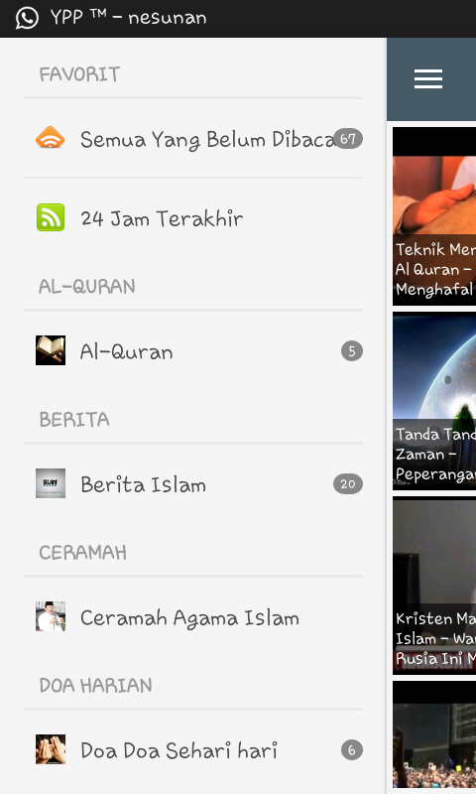The image size is (476, 794).
Task: Open the Tanda Tanda Zaman video thumbnail
Action: pos(434,401)
